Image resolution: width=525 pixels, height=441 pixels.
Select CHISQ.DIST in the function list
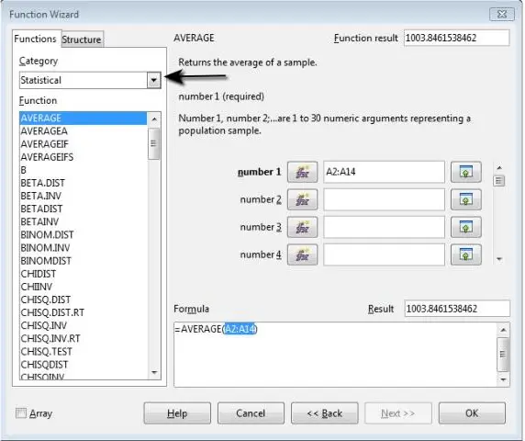[x=83, y=300]
